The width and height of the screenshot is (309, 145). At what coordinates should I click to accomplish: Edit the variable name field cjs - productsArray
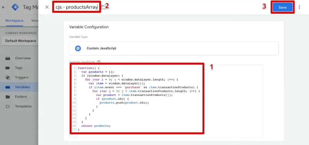pos(76,7)
